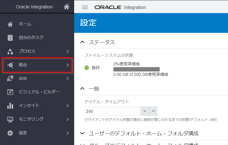Click the 自分のタスク clipboard icon
This screenshot has height=145, width=228.
click(x=10, y=37)
